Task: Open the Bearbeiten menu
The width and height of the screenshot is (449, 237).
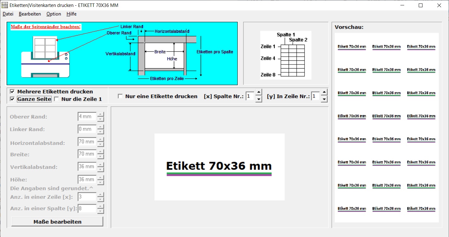Action: click(30, 14)
